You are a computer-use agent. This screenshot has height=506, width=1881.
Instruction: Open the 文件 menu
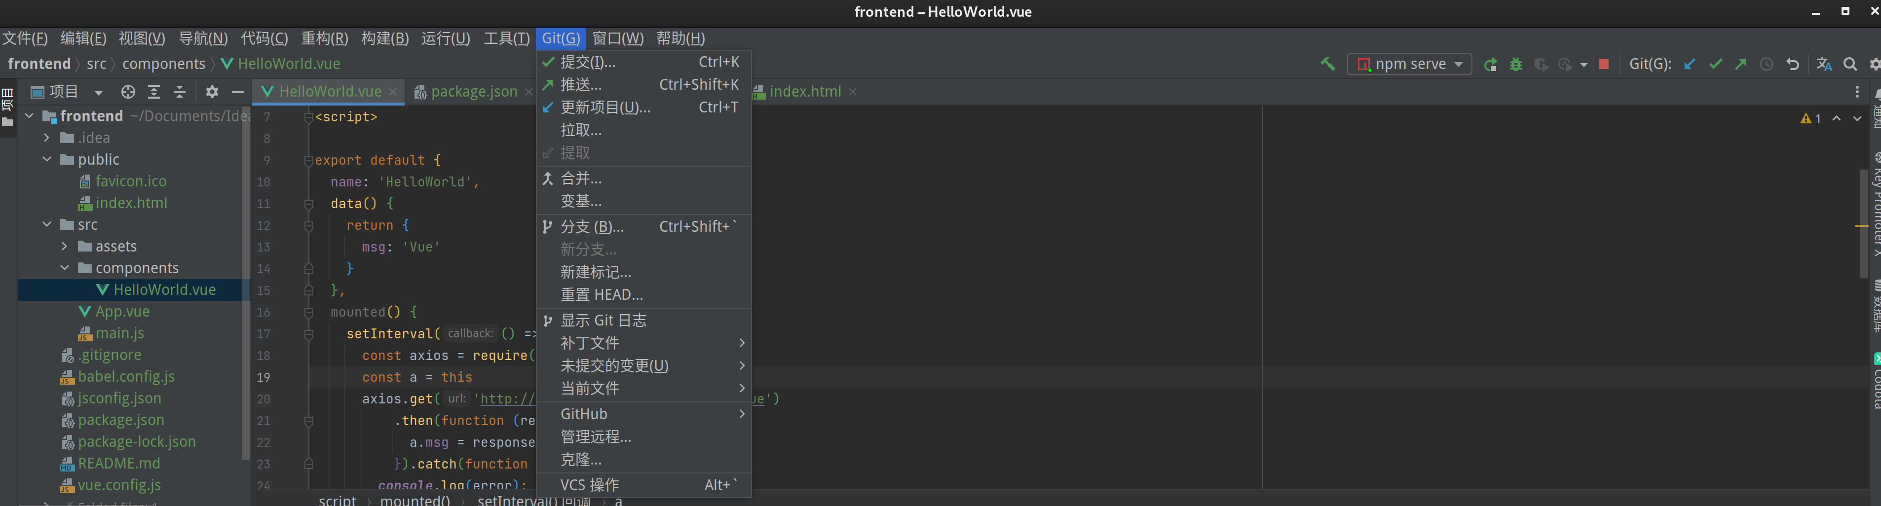click(x=25, y=38)
